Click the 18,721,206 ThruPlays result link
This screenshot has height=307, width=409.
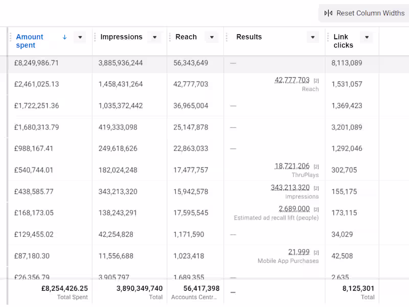(292, 166)
